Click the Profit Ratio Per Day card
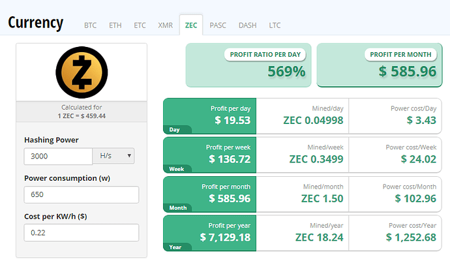The image size is (450, 259). click(x=248, y=65)
